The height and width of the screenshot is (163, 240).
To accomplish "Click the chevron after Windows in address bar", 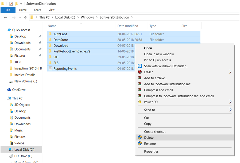I will click(97, 17).
